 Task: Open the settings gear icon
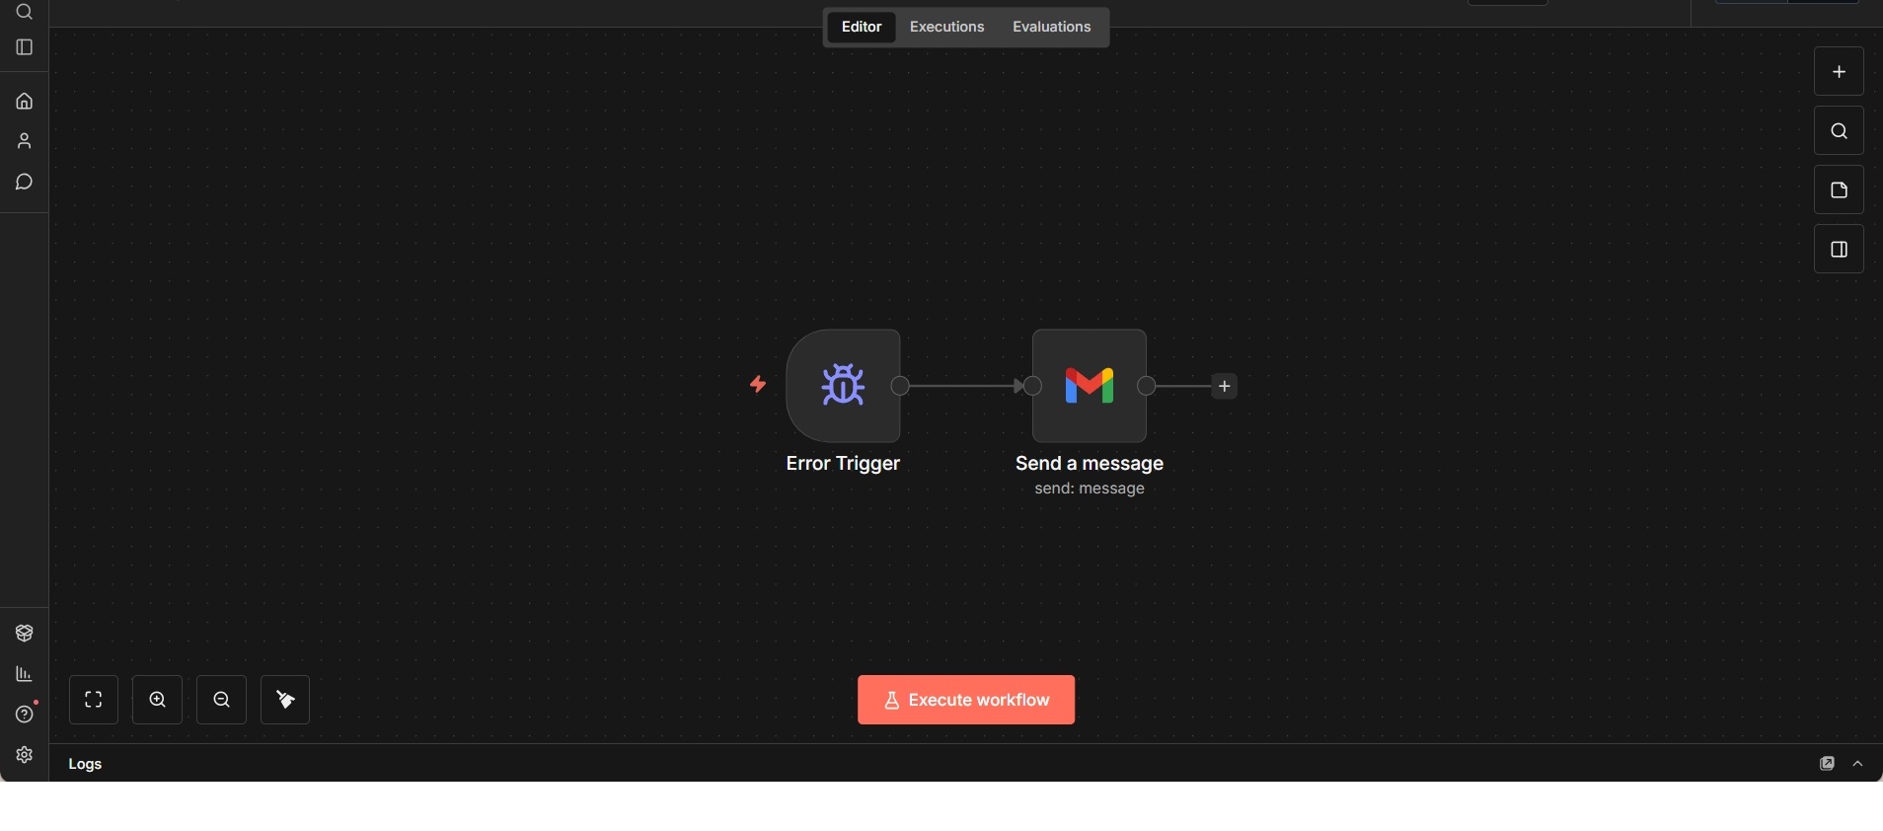(x=25, y=755)
